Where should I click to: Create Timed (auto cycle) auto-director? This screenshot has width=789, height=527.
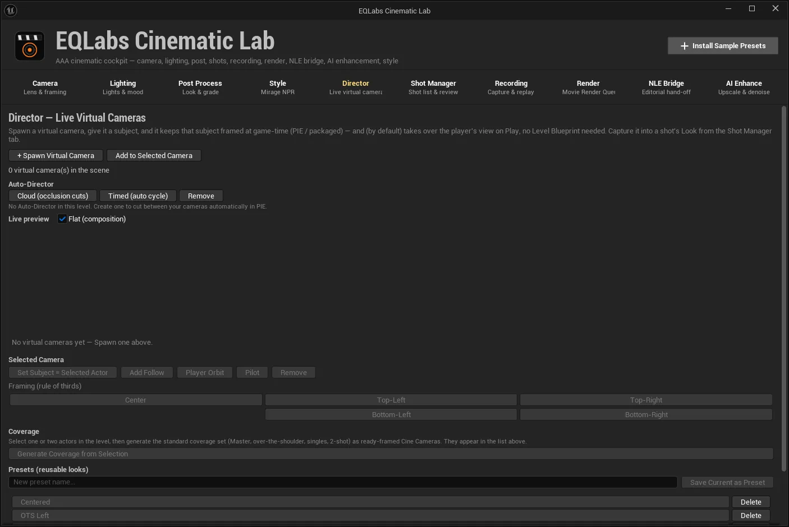(x=138, y=196)
